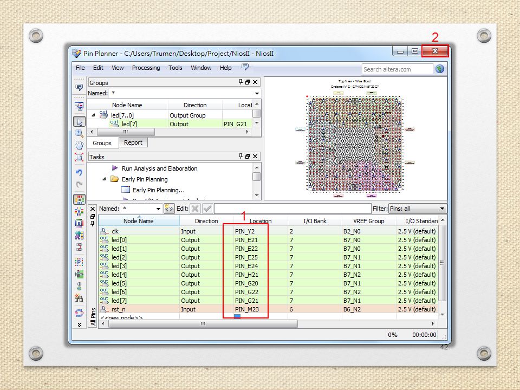Click the pin layout toolbar icon below speech bubble
Image resolution: width=520 pixels, height=390 pixels.
[79, 107]
